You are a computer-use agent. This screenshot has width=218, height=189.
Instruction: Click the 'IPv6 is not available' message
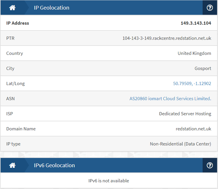[109, 181]
